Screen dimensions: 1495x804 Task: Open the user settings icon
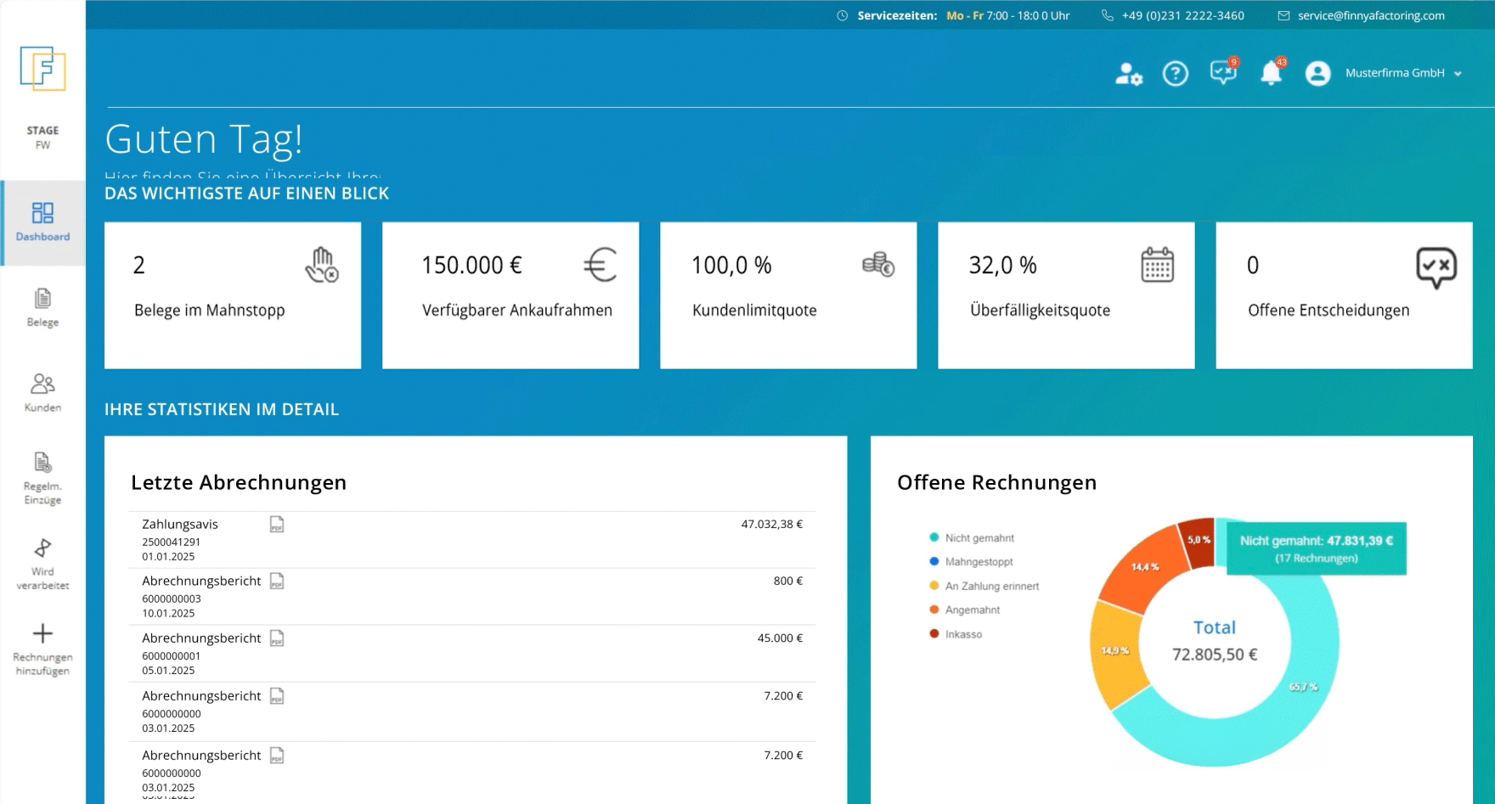click(x=1128, y=74)
